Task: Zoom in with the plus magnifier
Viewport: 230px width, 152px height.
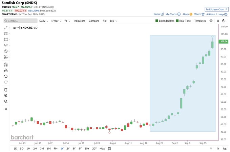Action: click(6, 96)
